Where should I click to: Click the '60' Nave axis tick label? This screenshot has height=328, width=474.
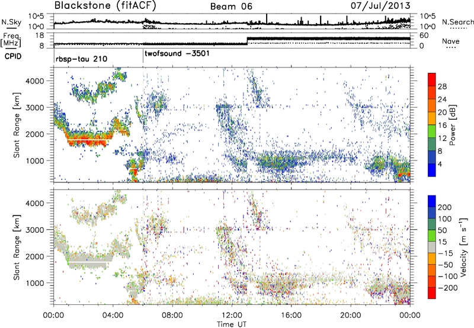click(x=424, y=36)
